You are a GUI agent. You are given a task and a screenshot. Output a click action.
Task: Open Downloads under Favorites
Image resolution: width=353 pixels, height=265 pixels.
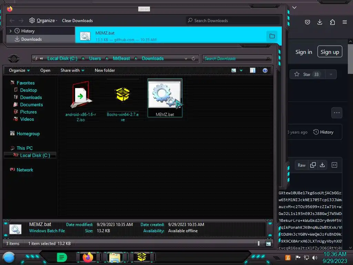[x=31, y=97]
